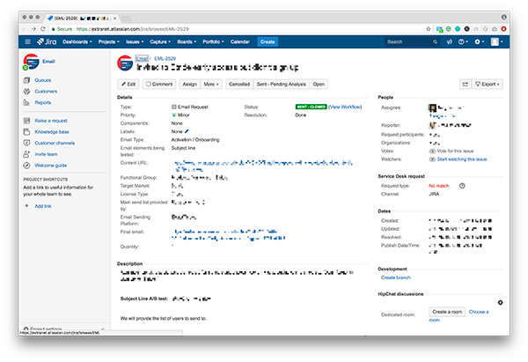Open Customers in the sidebar

[x=46, y=92]
